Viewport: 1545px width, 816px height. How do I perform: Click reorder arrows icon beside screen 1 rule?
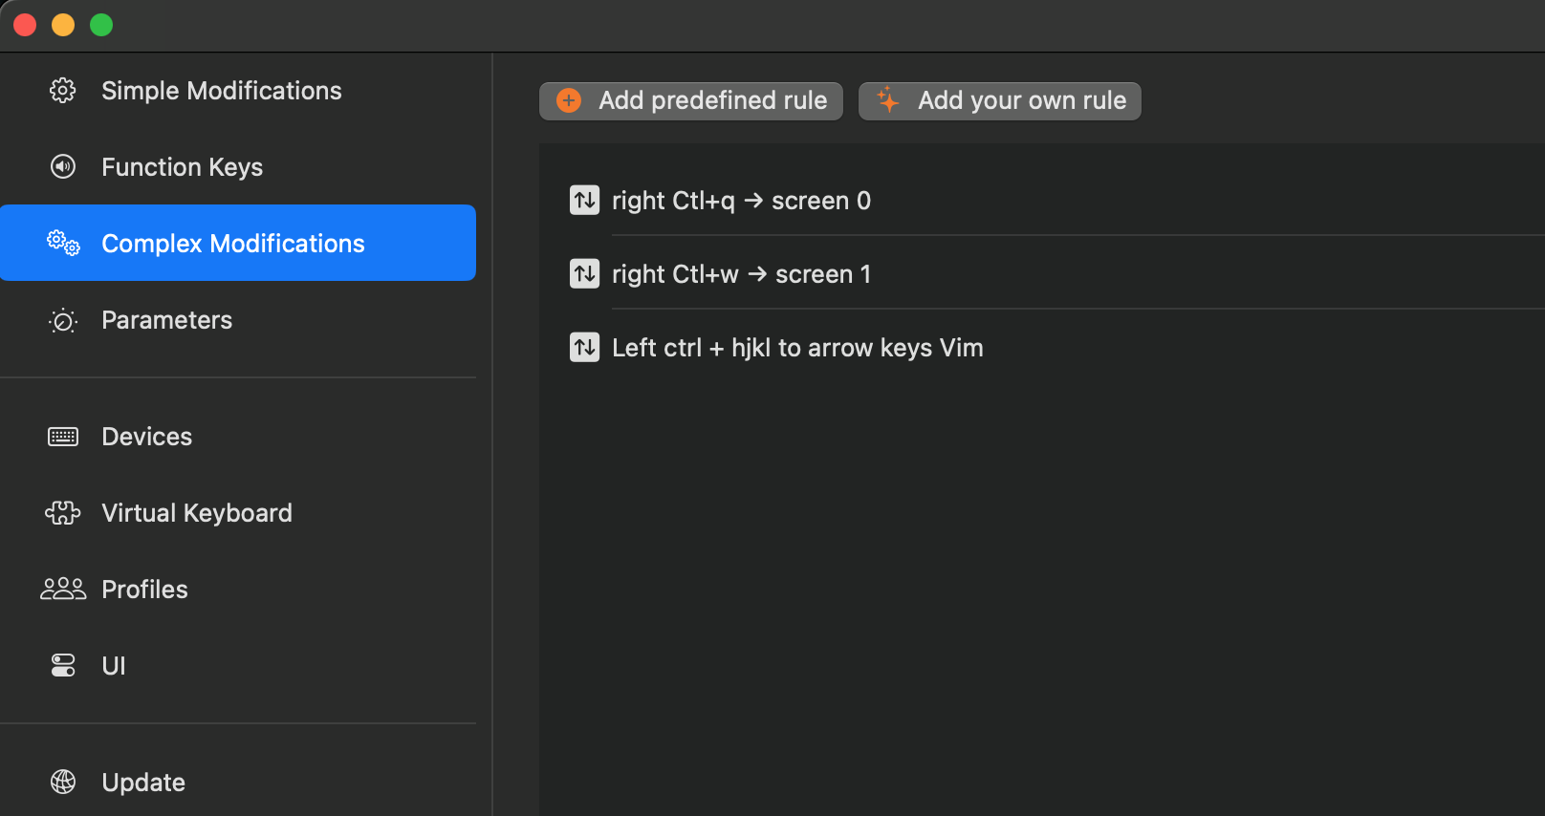[x=584, y=274]
